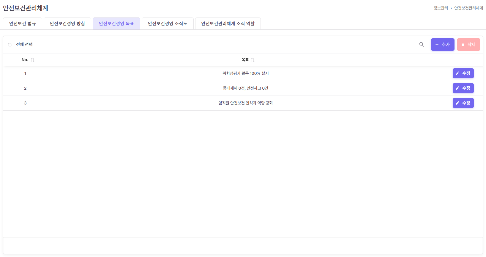Edit row 3 with 수정 button
Image resolution: width=486 pixels, height=257 pixels.
pyautogui.click(x=463, y=103)
